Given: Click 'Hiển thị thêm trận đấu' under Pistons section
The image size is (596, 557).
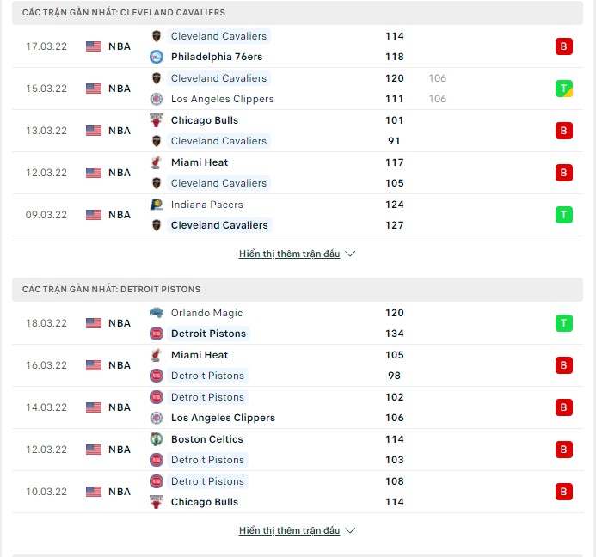Looking at the screenshot, I should tap(289, 530).
